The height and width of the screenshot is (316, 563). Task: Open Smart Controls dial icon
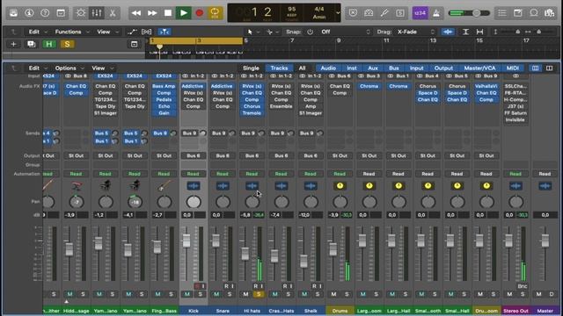pos(81,13)
